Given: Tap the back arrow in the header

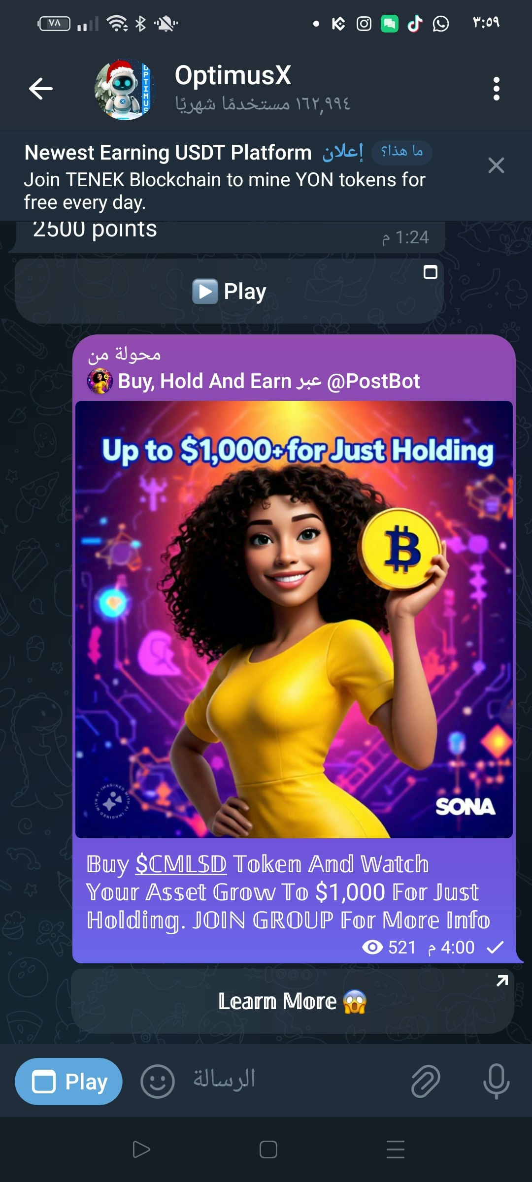Looking at the screenshot, I should pos(41,89).
